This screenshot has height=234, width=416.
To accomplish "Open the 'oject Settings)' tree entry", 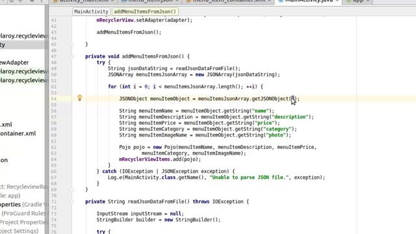I will pyautogui.click(x=19, y=231).
